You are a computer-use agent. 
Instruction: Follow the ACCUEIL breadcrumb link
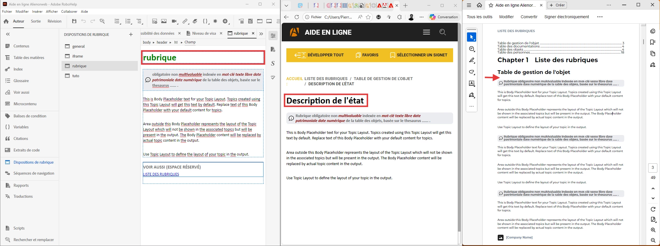[294, 79]
